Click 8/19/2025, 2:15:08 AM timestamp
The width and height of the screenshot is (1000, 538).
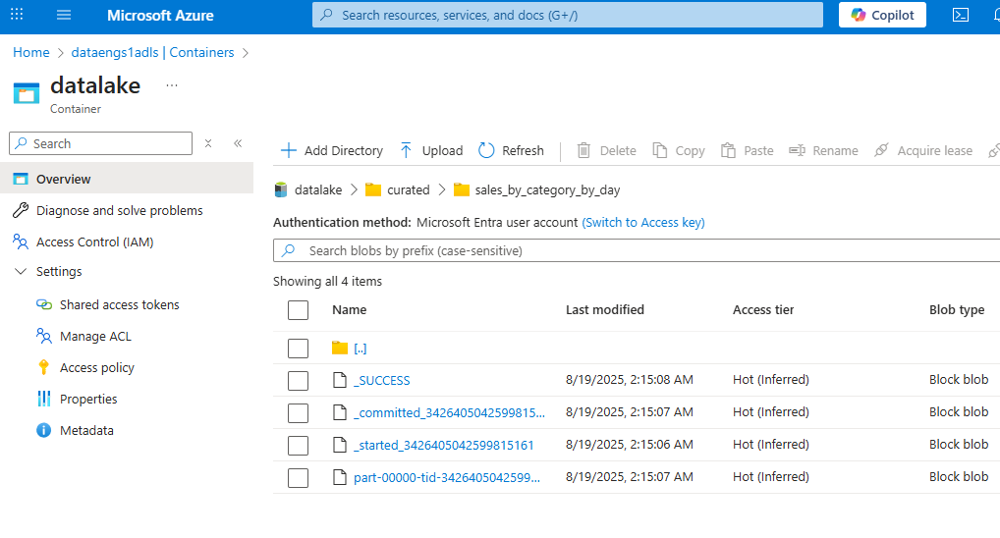tap(629, 380)
